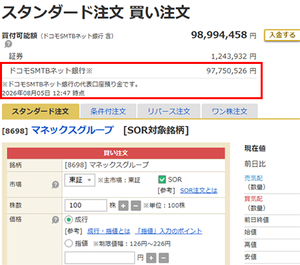Increase limit price with plus button

click(151, 258)
